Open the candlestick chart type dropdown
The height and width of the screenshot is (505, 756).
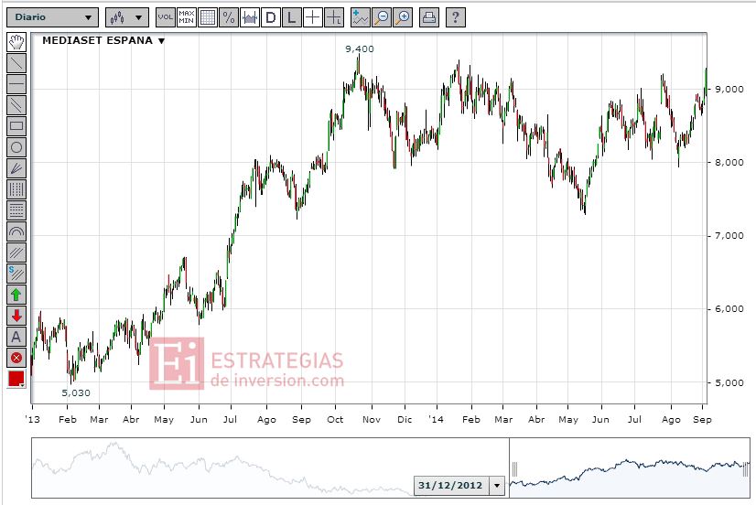coord(127,17)
